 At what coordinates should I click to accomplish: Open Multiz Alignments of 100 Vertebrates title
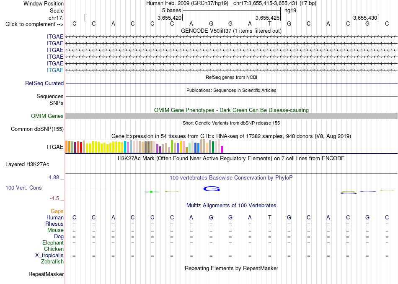click(231, 206)
